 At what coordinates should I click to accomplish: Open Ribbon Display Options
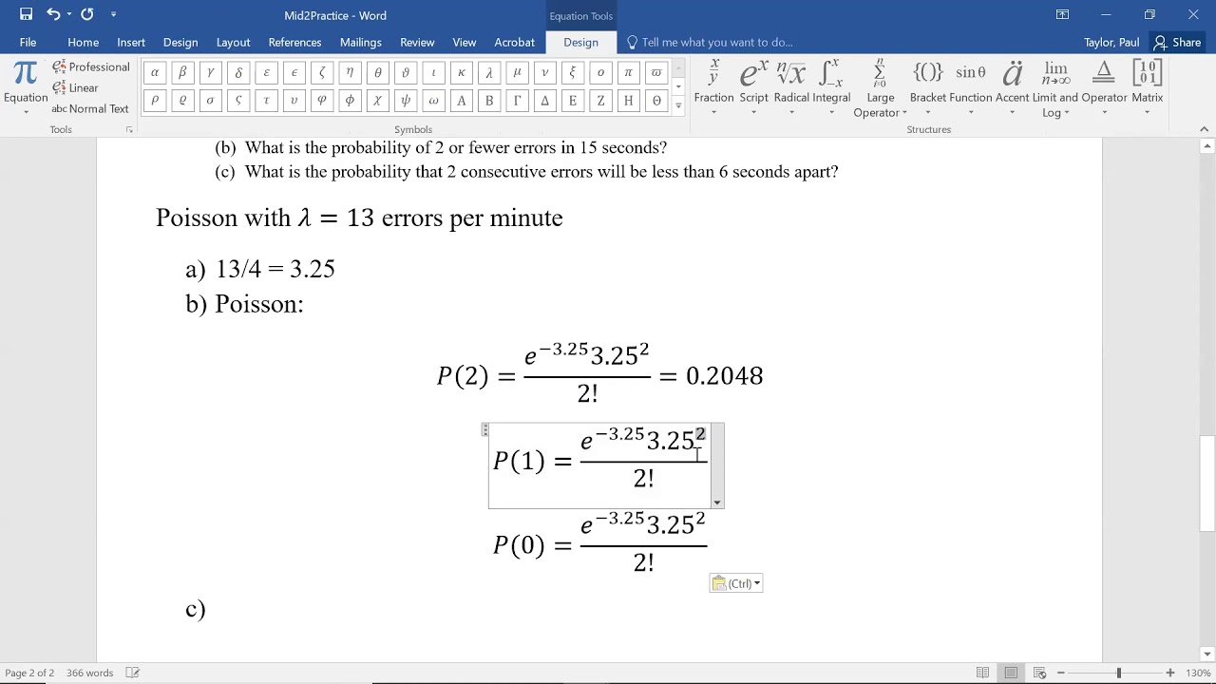(1062, 14)
